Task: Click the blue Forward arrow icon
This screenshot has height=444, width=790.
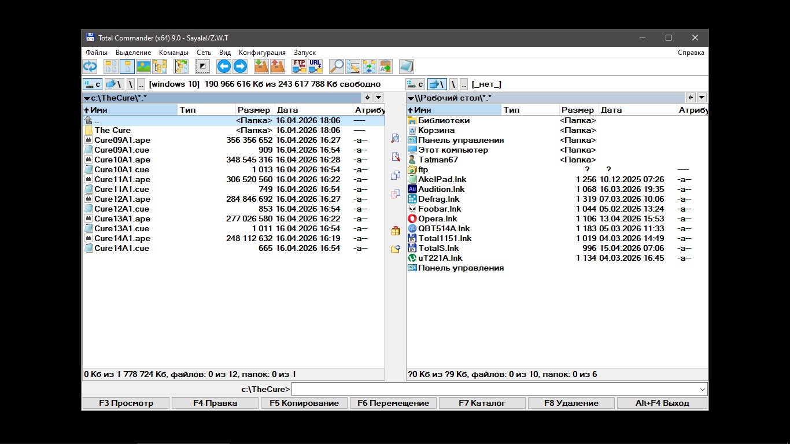Action: pos(240,66)
